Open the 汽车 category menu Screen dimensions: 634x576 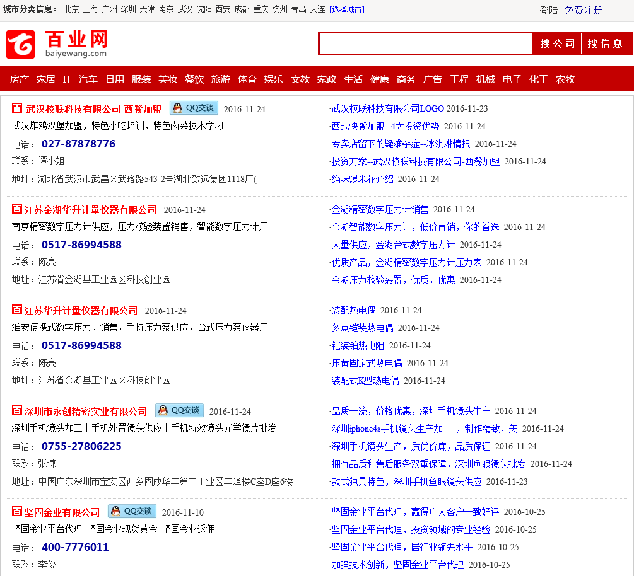point(88,79)
